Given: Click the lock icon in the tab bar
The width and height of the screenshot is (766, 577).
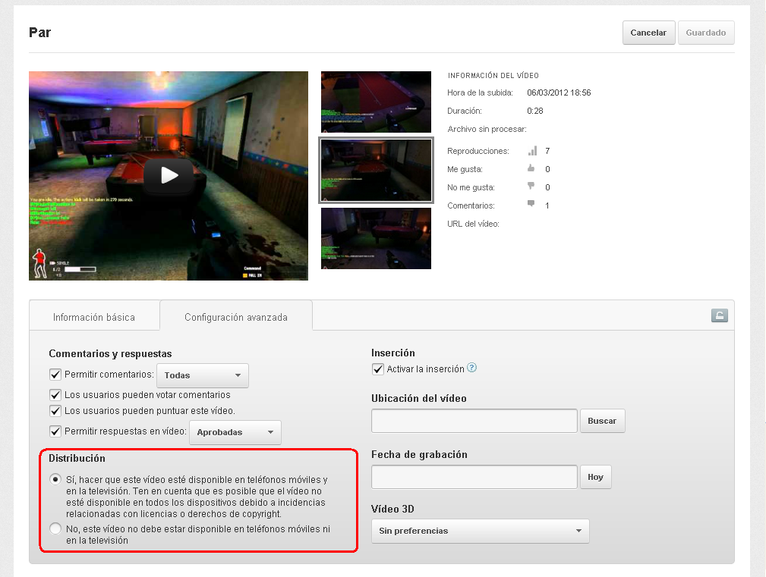Looking at the screenshot, I should tap(719, 315).
